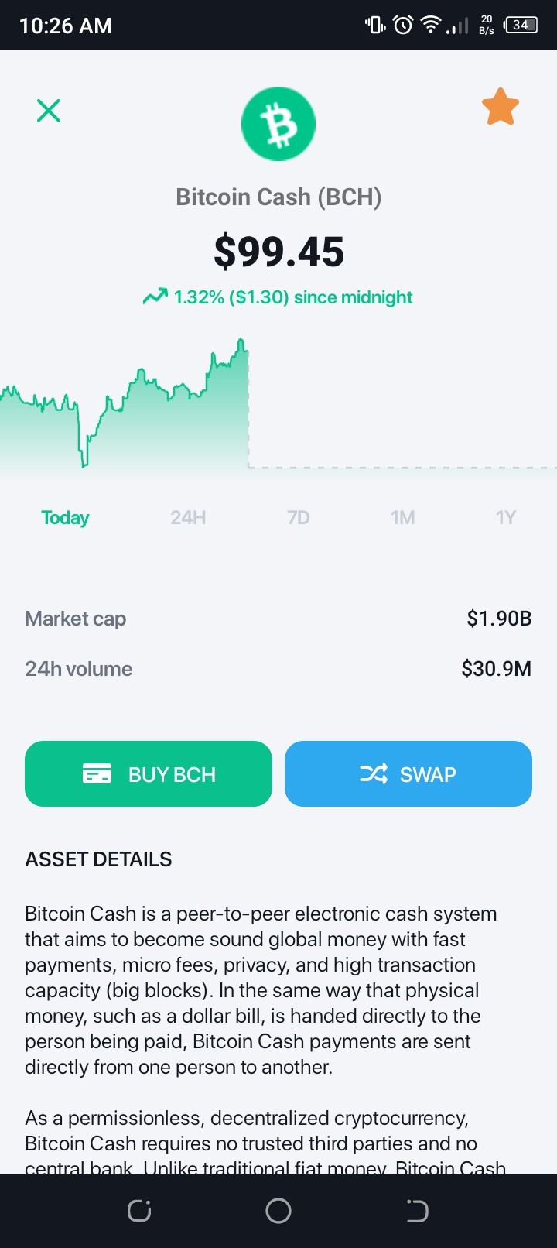Close the Bitcoin Cash detail screen
The height and width of the screenshot is (1248, 557).
(x=49, y=111)
